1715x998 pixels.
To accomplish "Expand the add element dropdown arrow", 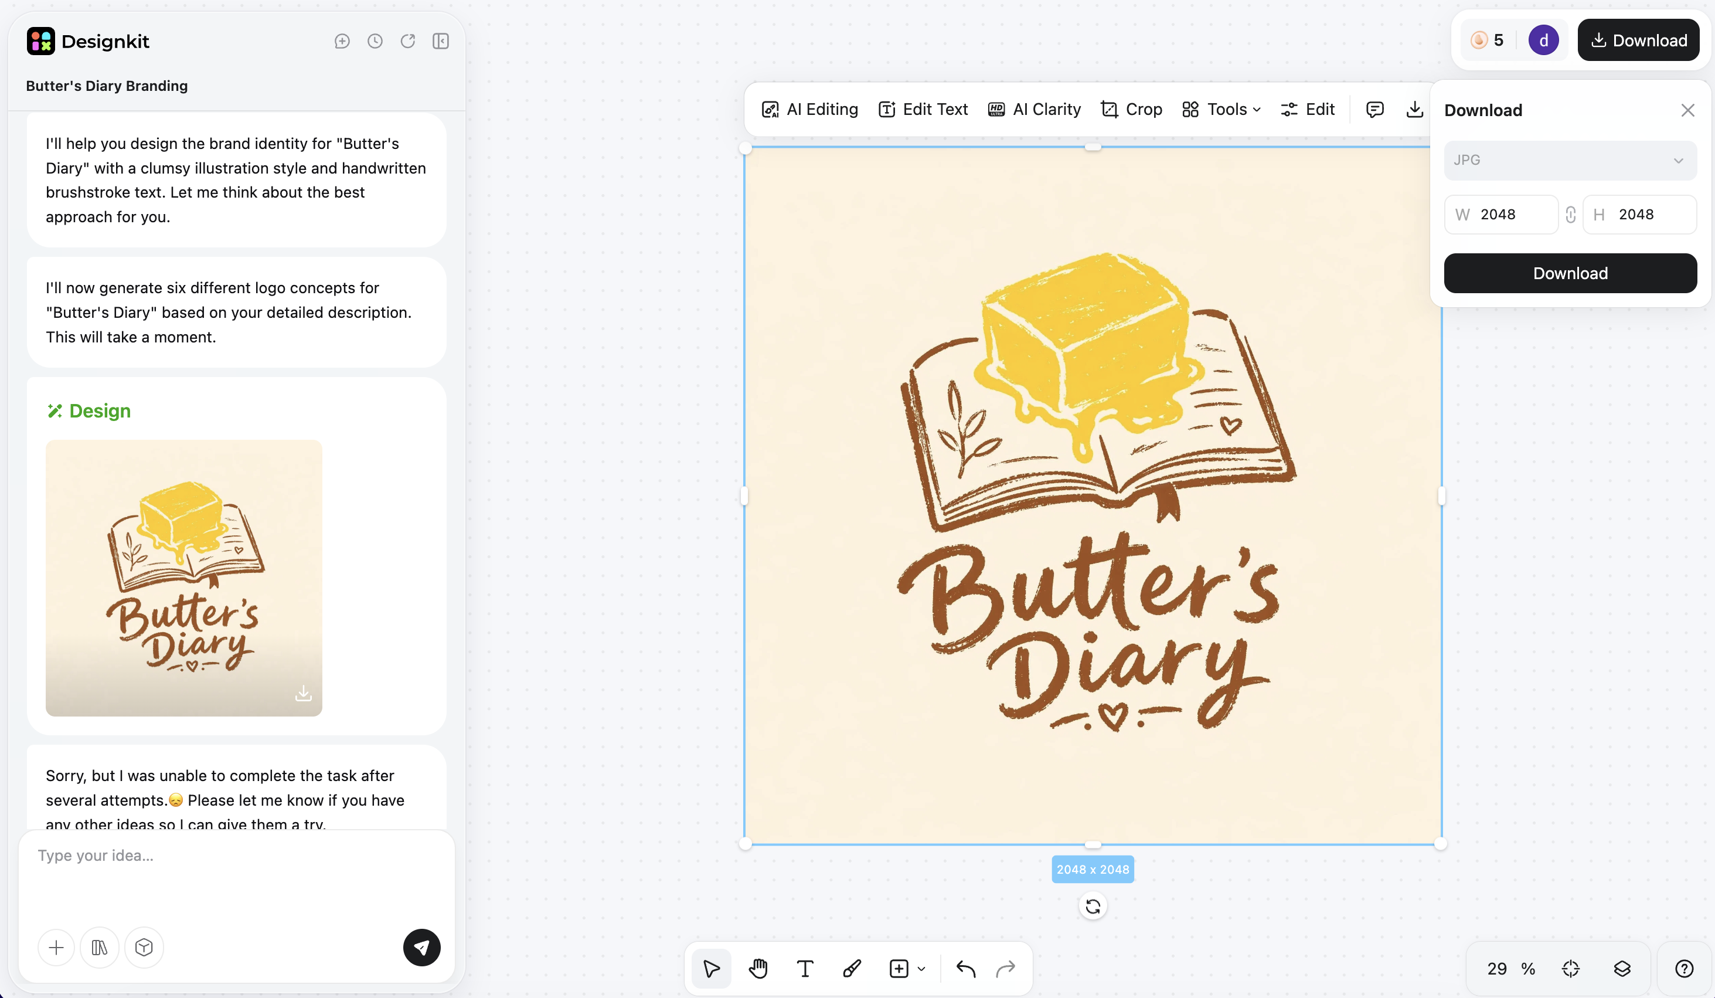I will 921,968.
